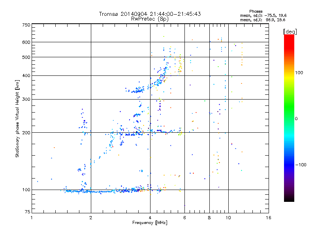Click the x-axis tick label '10' under the plot
This screenshot has height=237, width=316.
pos(228,218)
